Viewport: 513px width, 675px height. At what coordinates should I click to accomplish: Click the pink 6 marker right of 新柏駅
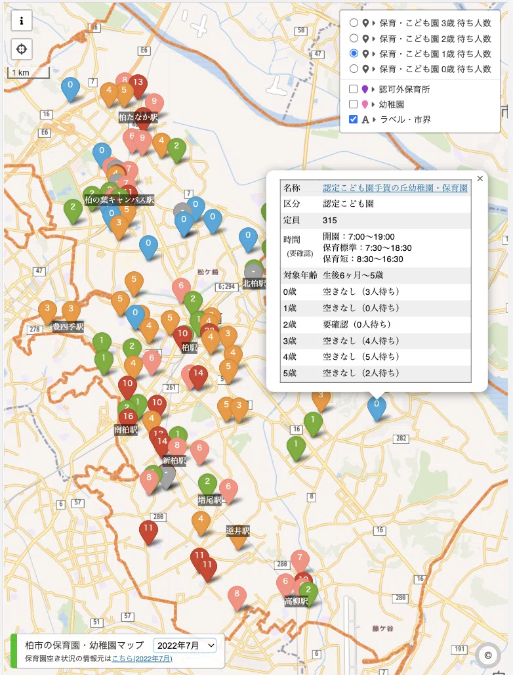pos(199,451)
